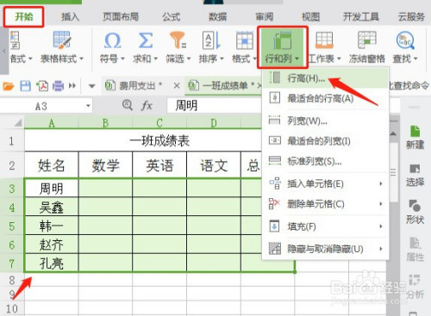
Task: Open the 插入单元格(E) submenu
Action: tap(326, 183)
